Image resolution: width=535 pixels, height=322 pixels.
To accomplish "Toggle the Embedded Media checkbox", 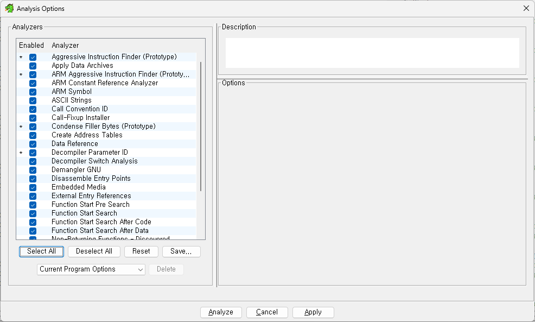I will tap(33, 187).
